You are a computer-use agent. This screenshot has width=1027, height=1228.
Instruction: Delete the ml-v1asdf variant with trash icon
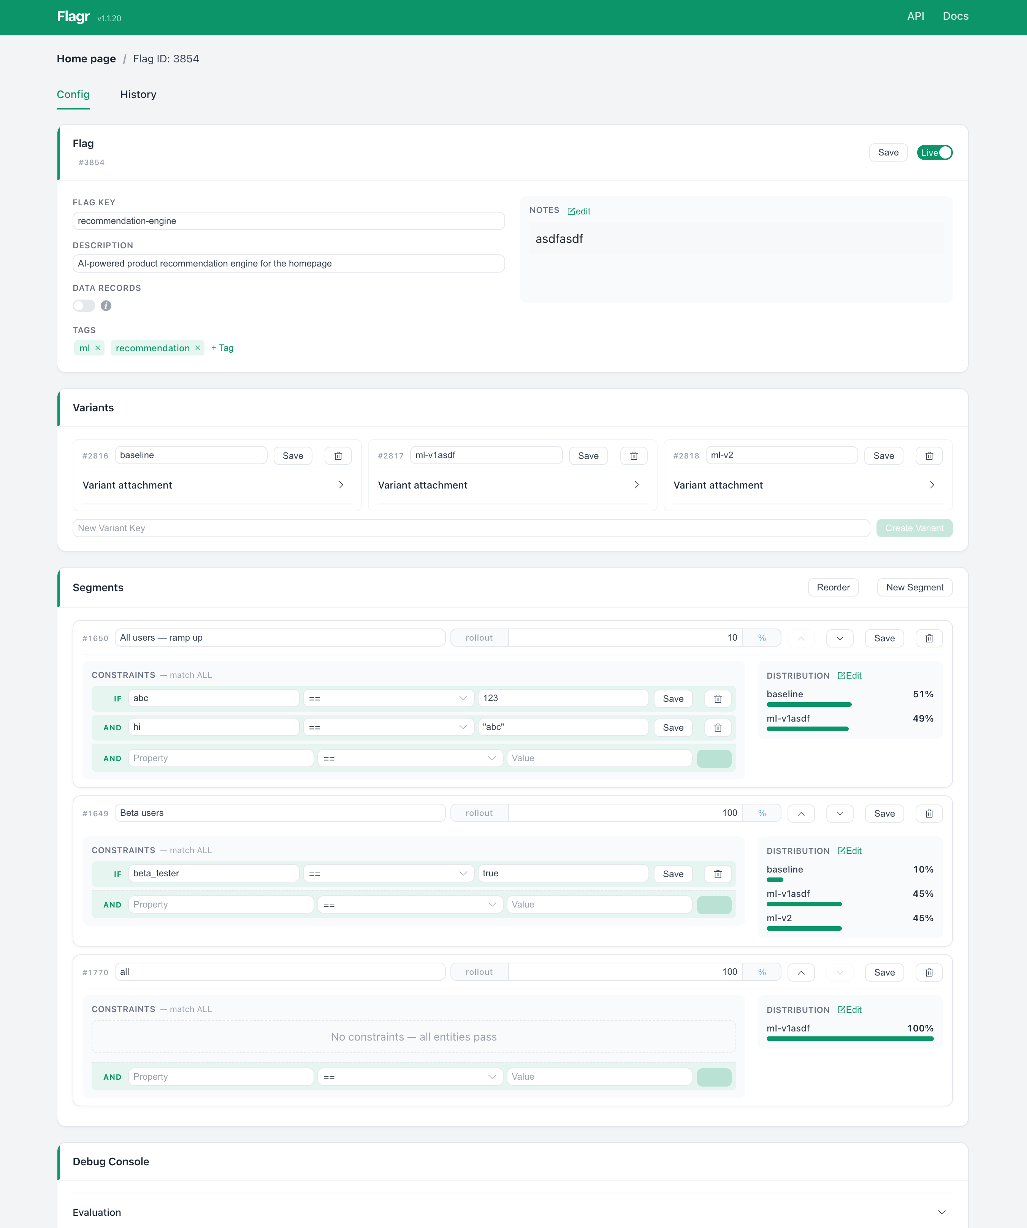[x=634, y=455]
